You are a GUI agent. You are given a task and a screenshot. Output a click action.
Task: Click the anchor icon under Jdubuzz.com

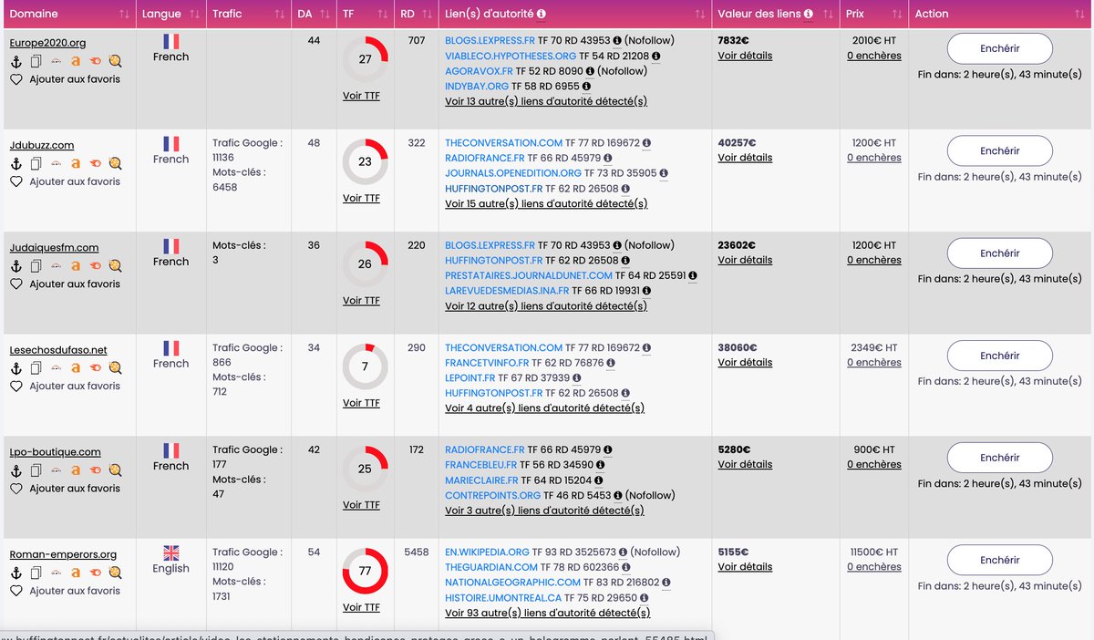[x=15, y=163]
